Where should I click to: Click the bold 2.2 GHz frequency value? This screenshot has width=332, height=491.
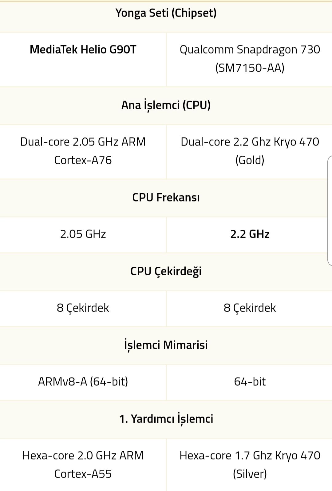coord(250,234)
